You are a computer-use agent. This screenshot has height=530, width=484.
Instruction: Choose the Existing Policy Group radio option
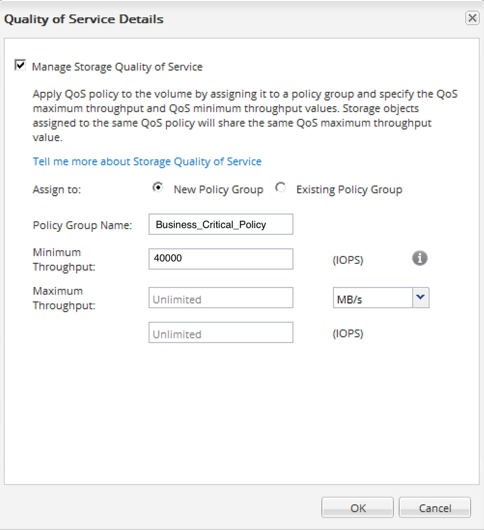coord(280,188)
